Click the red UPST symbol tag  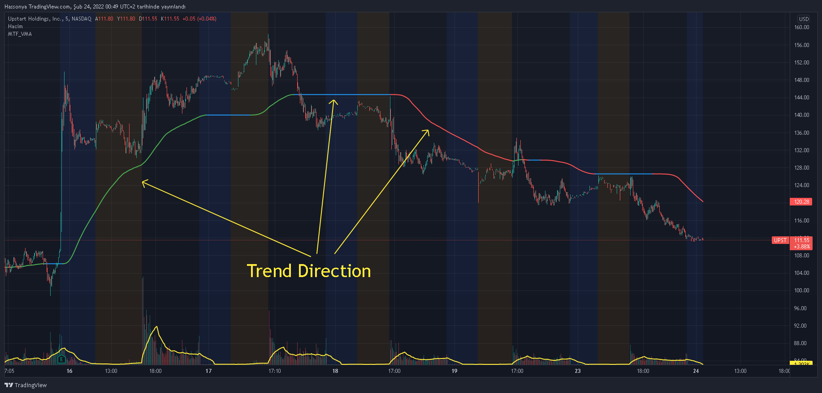pyautogui.click(x=780, y=240)
